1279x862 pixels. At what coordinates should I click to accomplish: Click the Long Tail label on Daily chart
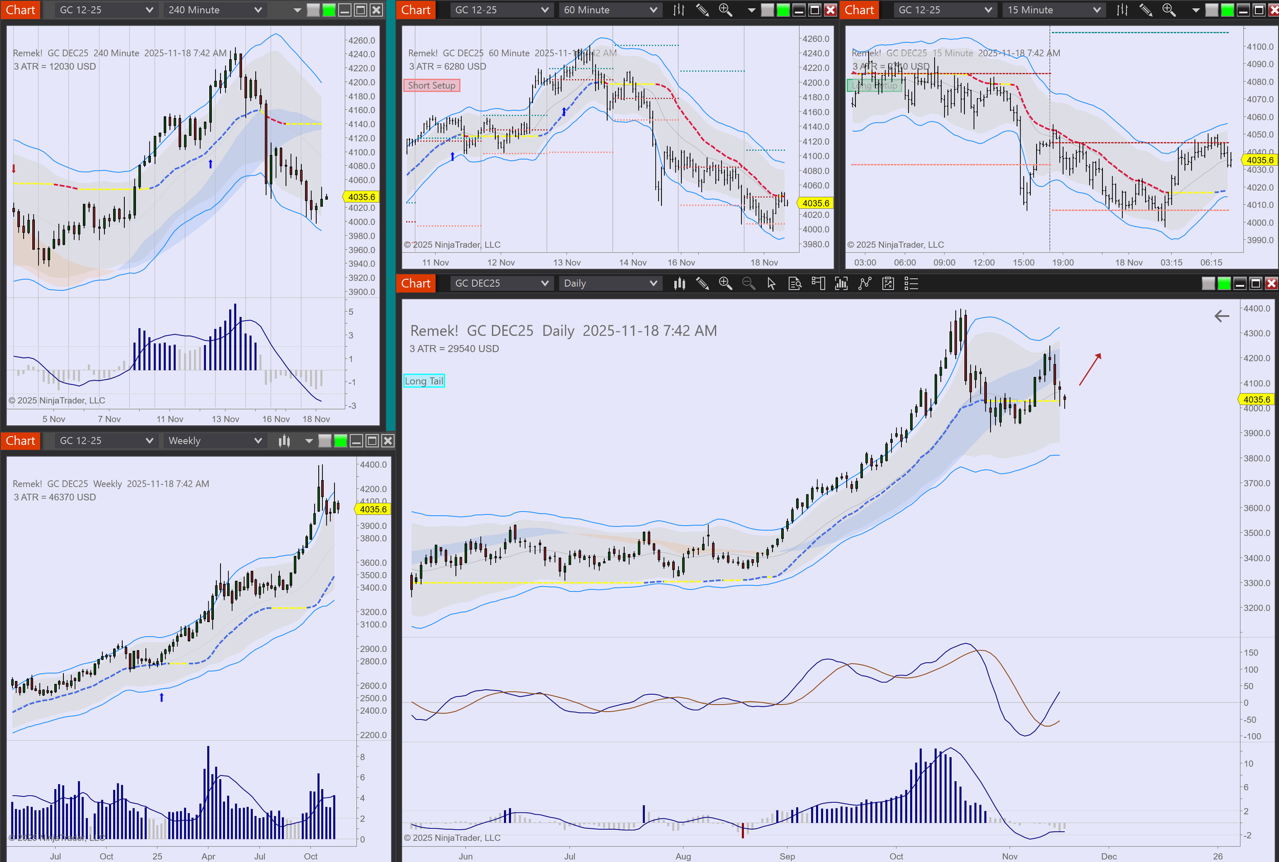click(424, 381)
